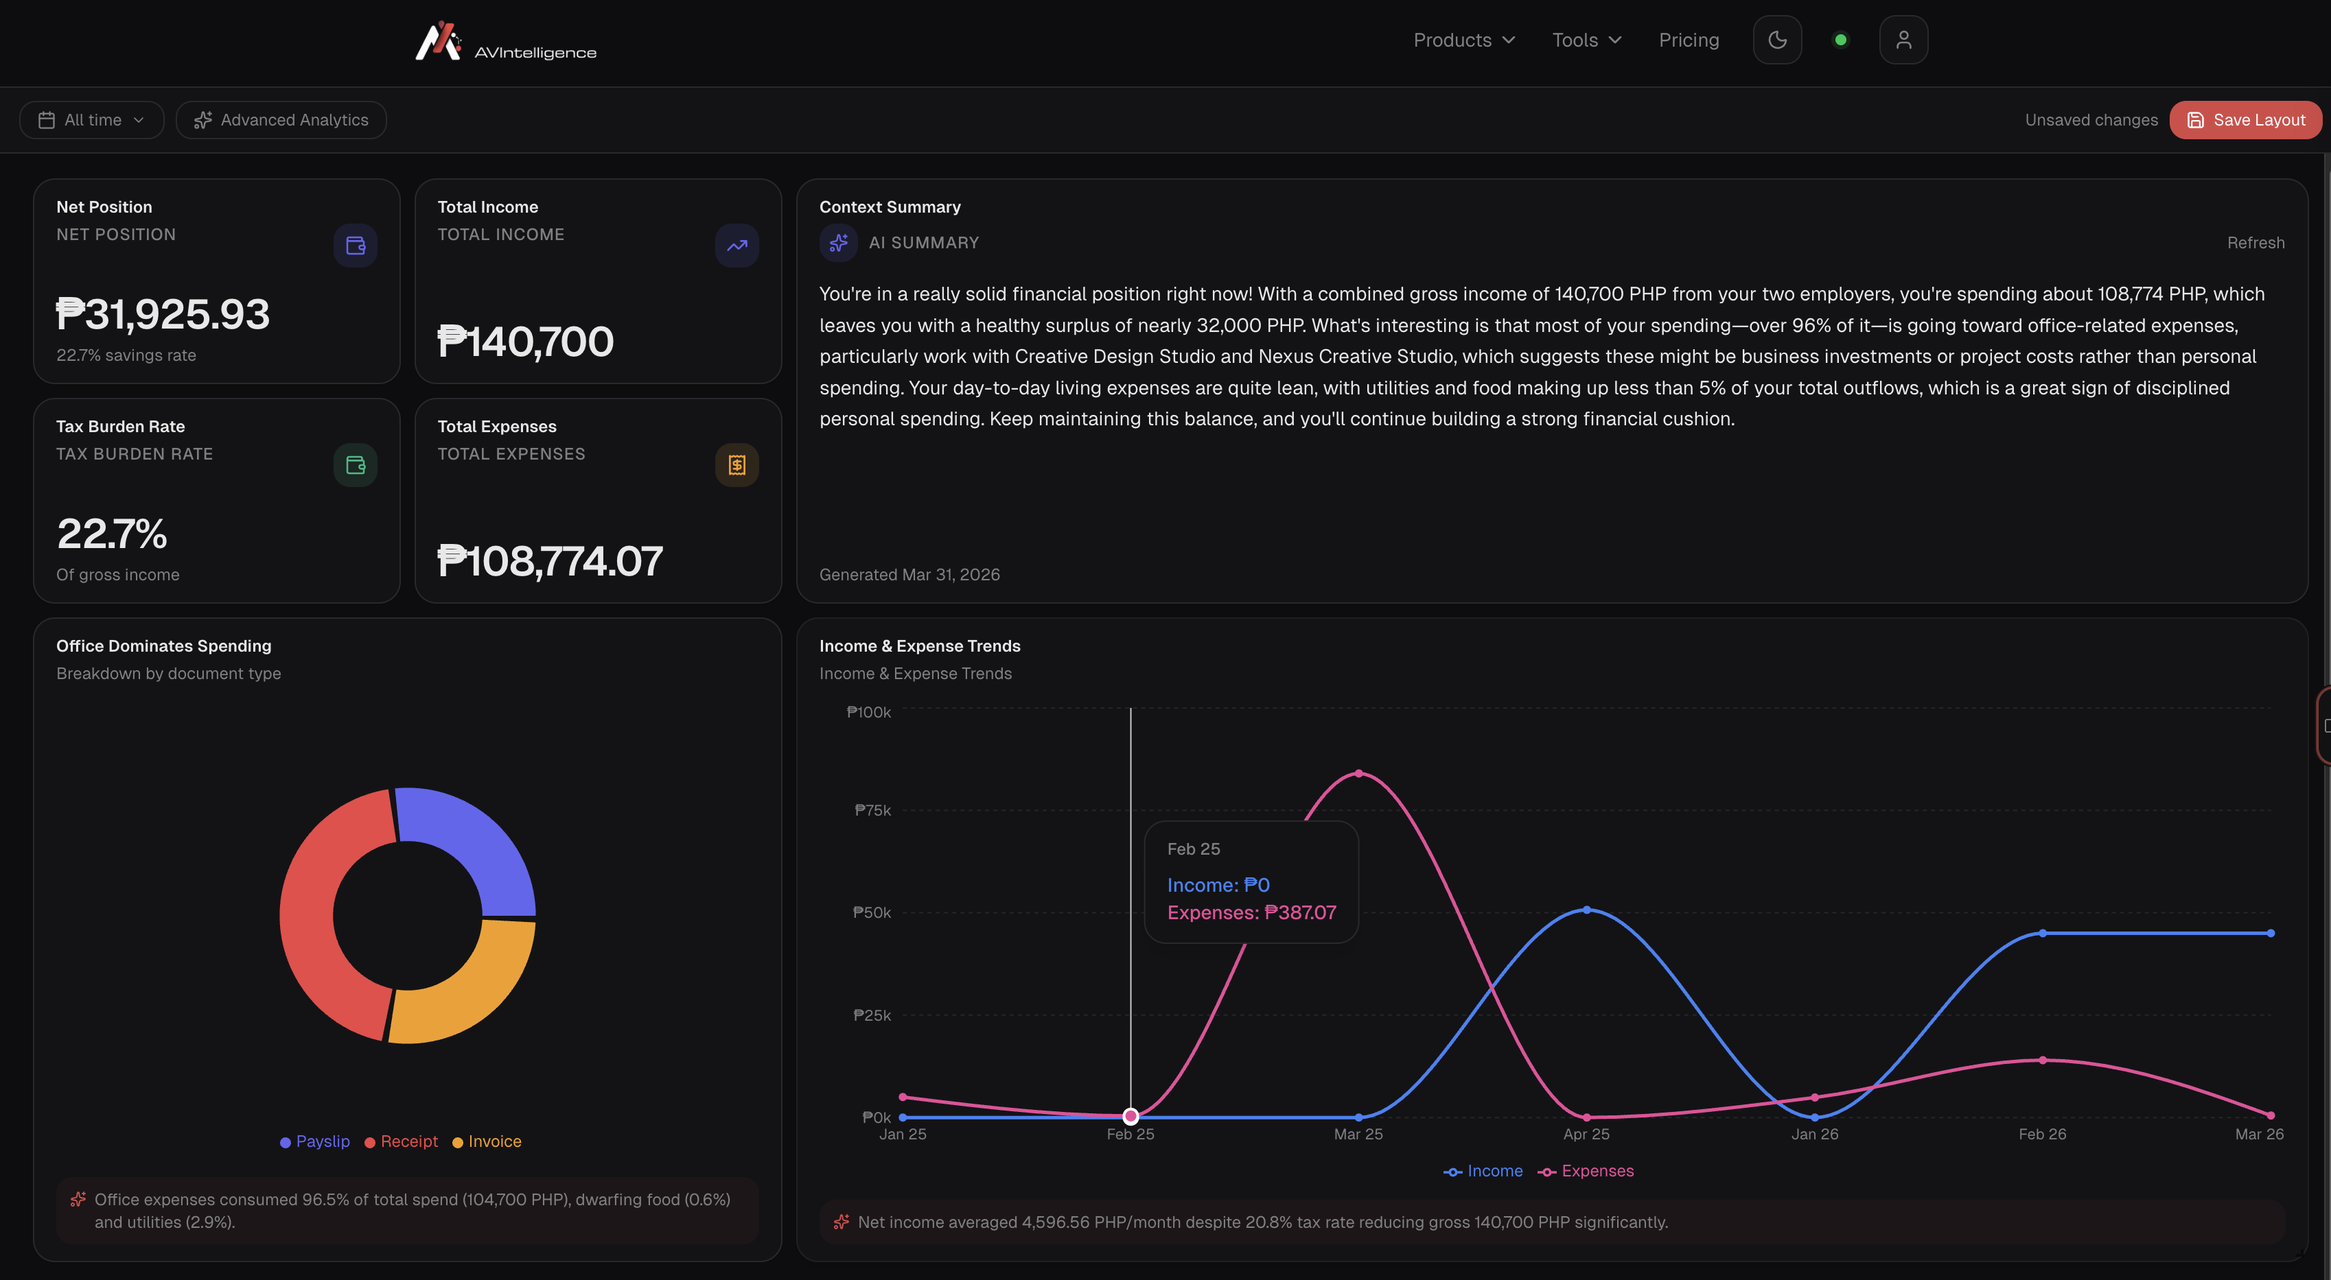Select the Total Expenses dollar icon
Viewport: 2331px width, 1280px height.
[737, 465]
